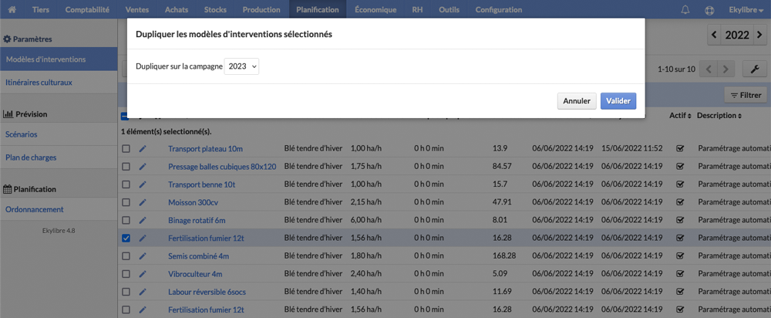Toggle Actif checkbox for Moisson 300cv

click(x=681, y=202)
